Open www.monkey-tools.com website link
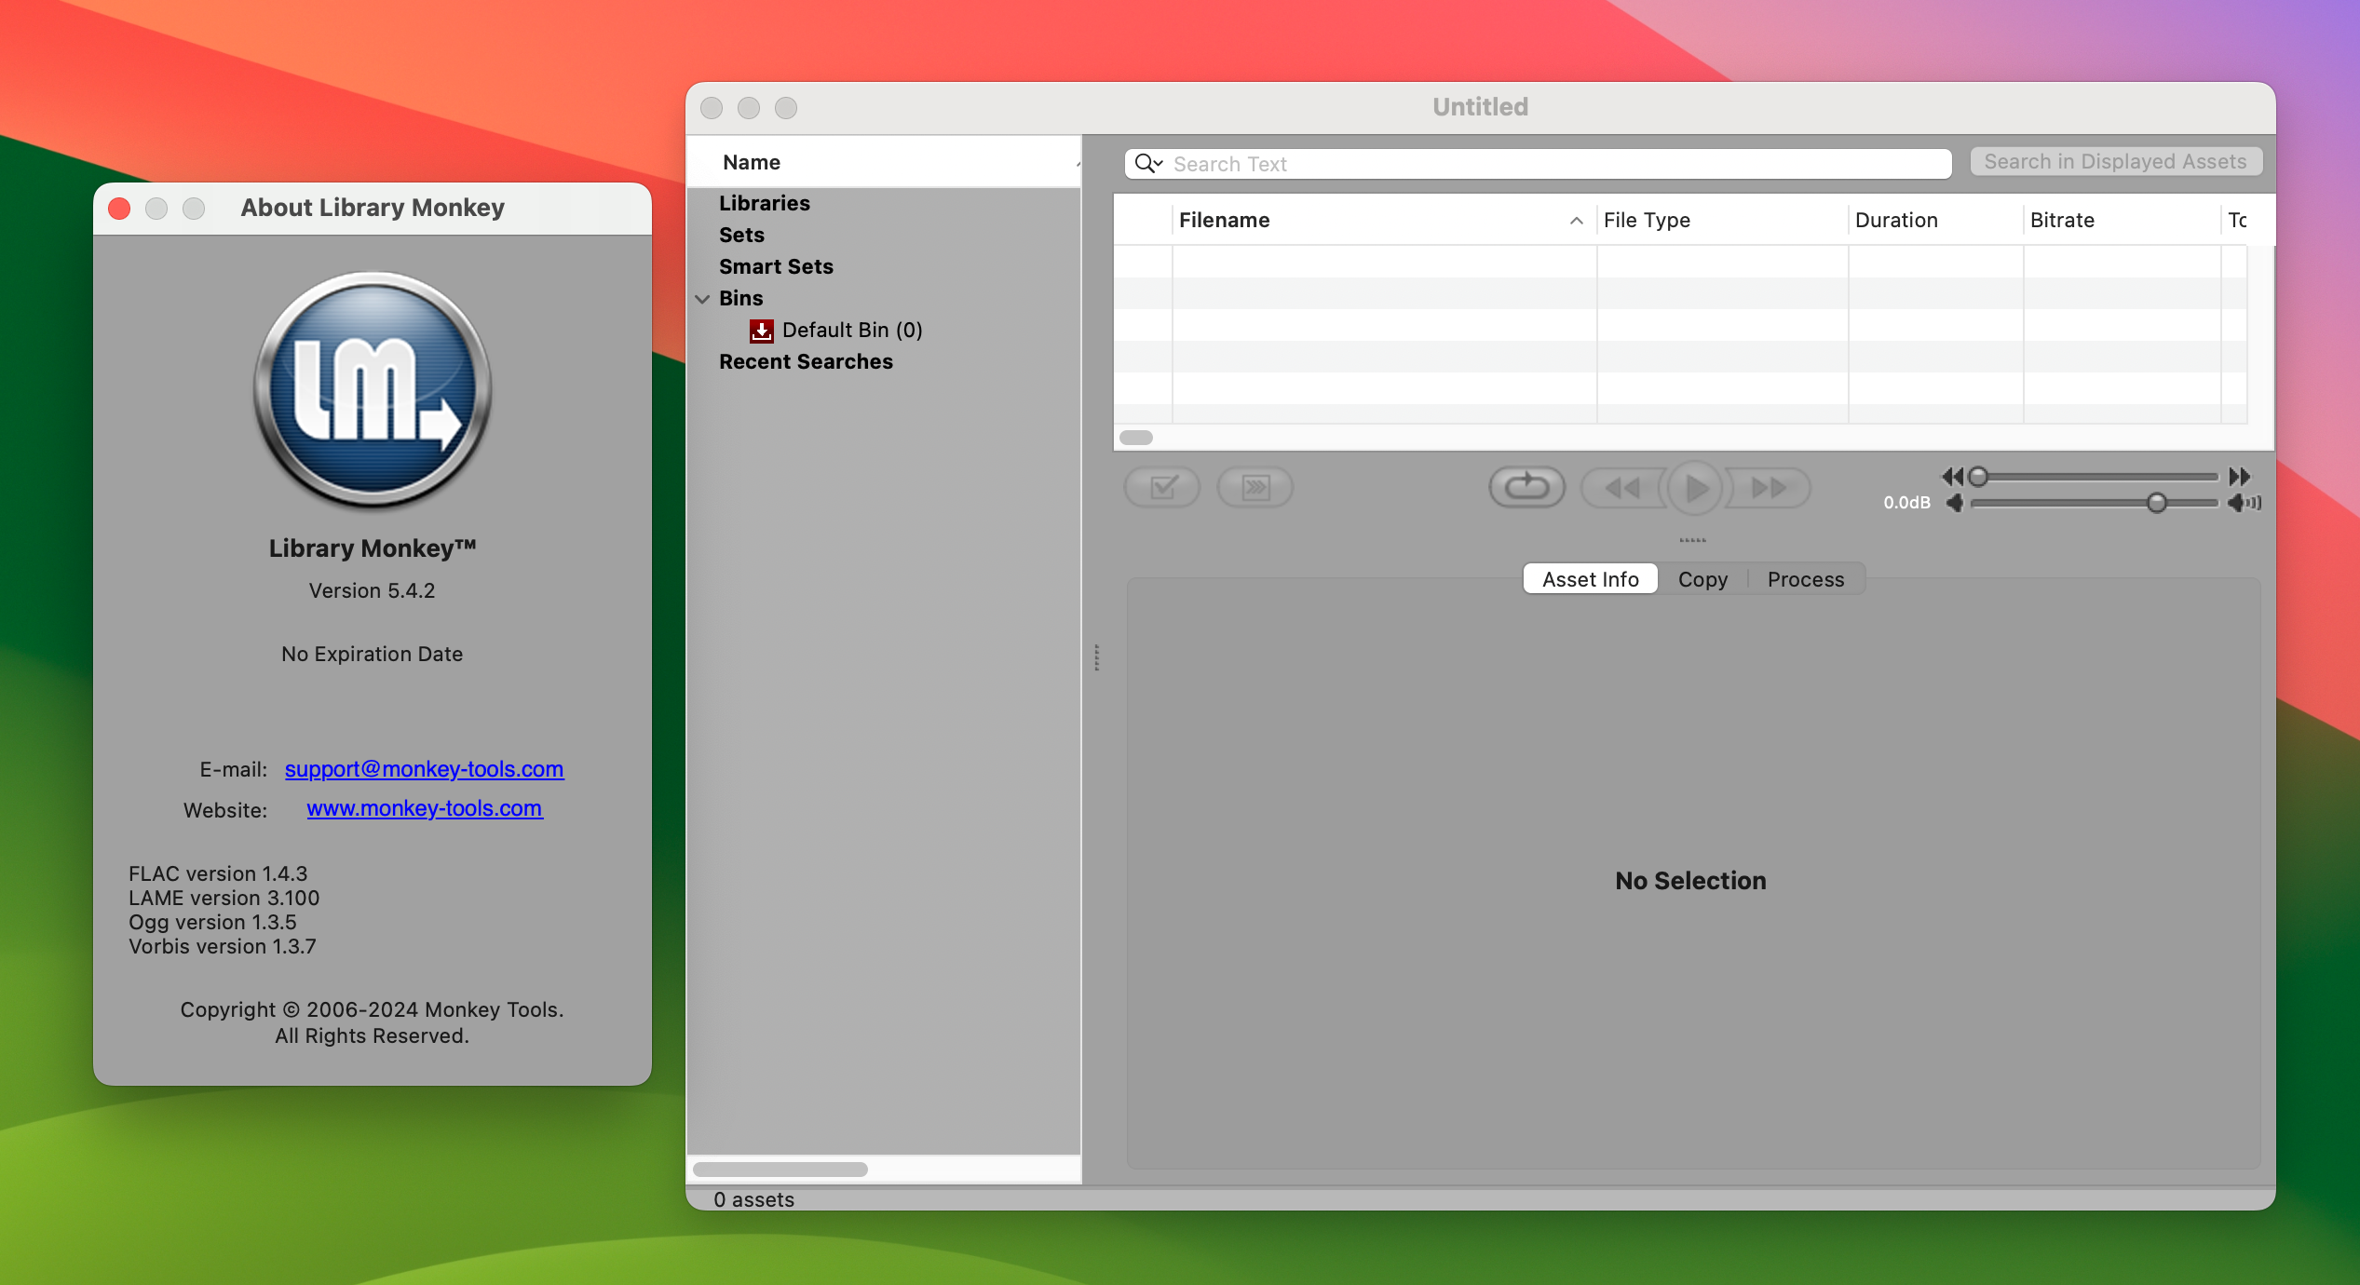Viewport: 2360px width, 1285px height. click(x=424, y=807)
